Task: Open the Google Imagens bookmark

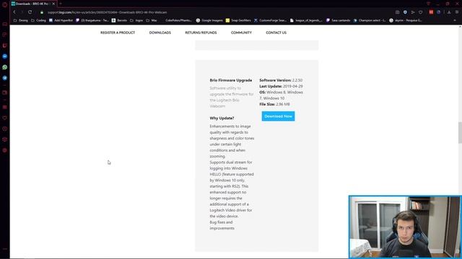Action: click(x=209, y=20)
